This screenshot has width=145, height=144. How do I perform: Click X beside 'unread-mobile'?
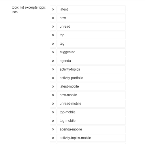coord(53,104)
